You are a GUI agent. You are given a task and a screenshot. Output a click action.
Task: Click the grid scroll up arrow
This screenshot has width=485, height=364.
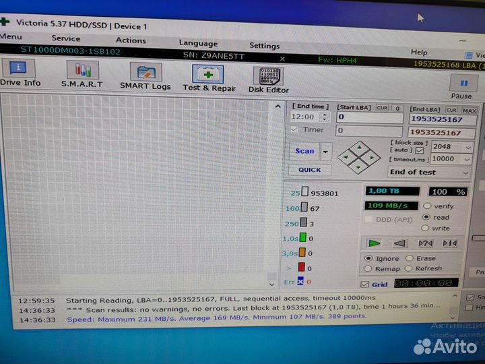point(278,107)
